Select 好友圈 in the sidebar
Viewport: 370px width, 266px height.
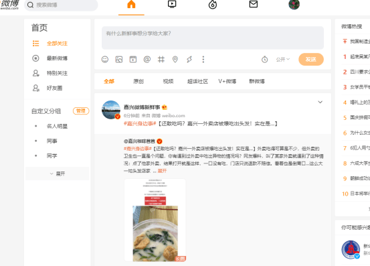(54, 88)
